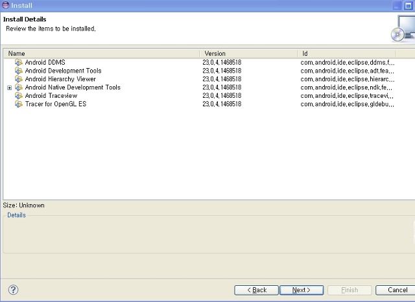Click the version of Android Development Tools
The image size is (415, 302).
[x=222, y=71]
